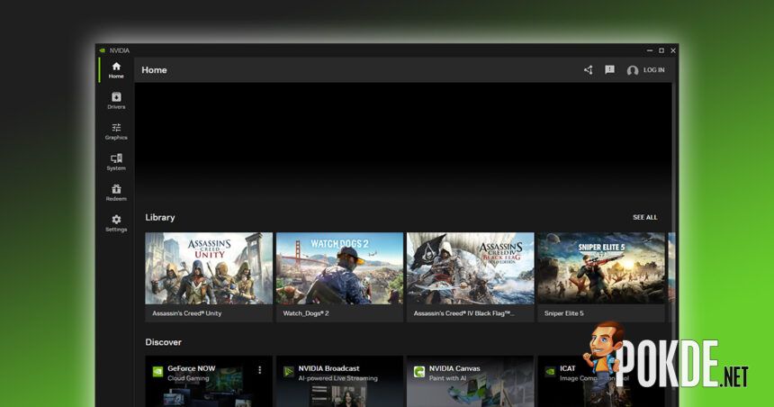Screen dimensions: 774x407
Task: Minimize the NVIDIA app window
Action: click(x=650, y=50)
